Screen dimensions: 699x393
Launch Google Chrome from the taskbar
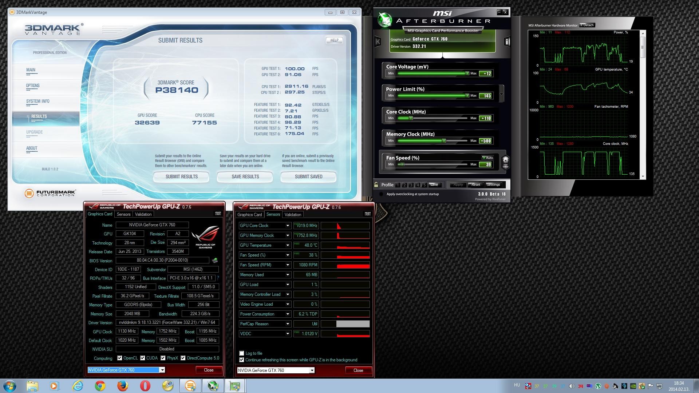point(100,386)
